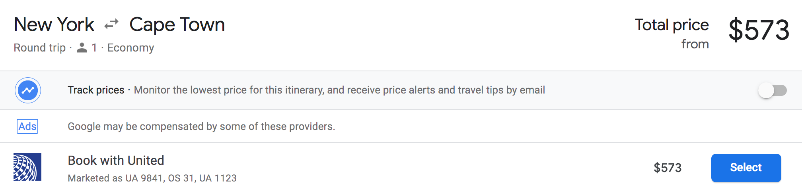Viewport: 802px width, 191px height.
Task: Click the passenger person icon
Action: (x=82, y=48)
